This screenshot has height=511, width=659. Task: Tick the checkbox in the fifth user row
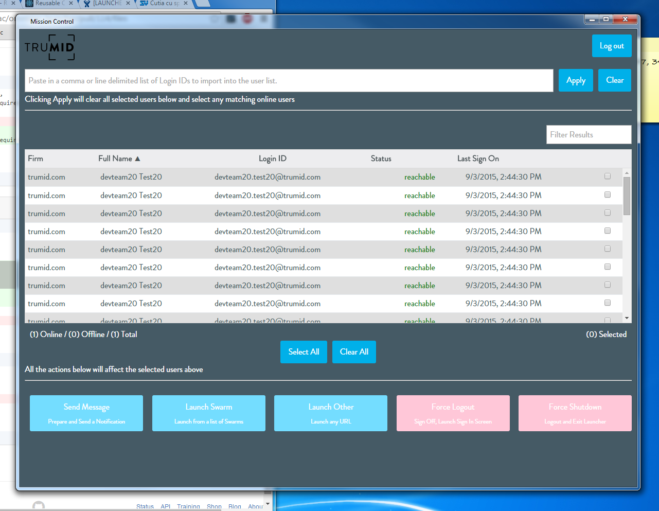pos(608,249)
